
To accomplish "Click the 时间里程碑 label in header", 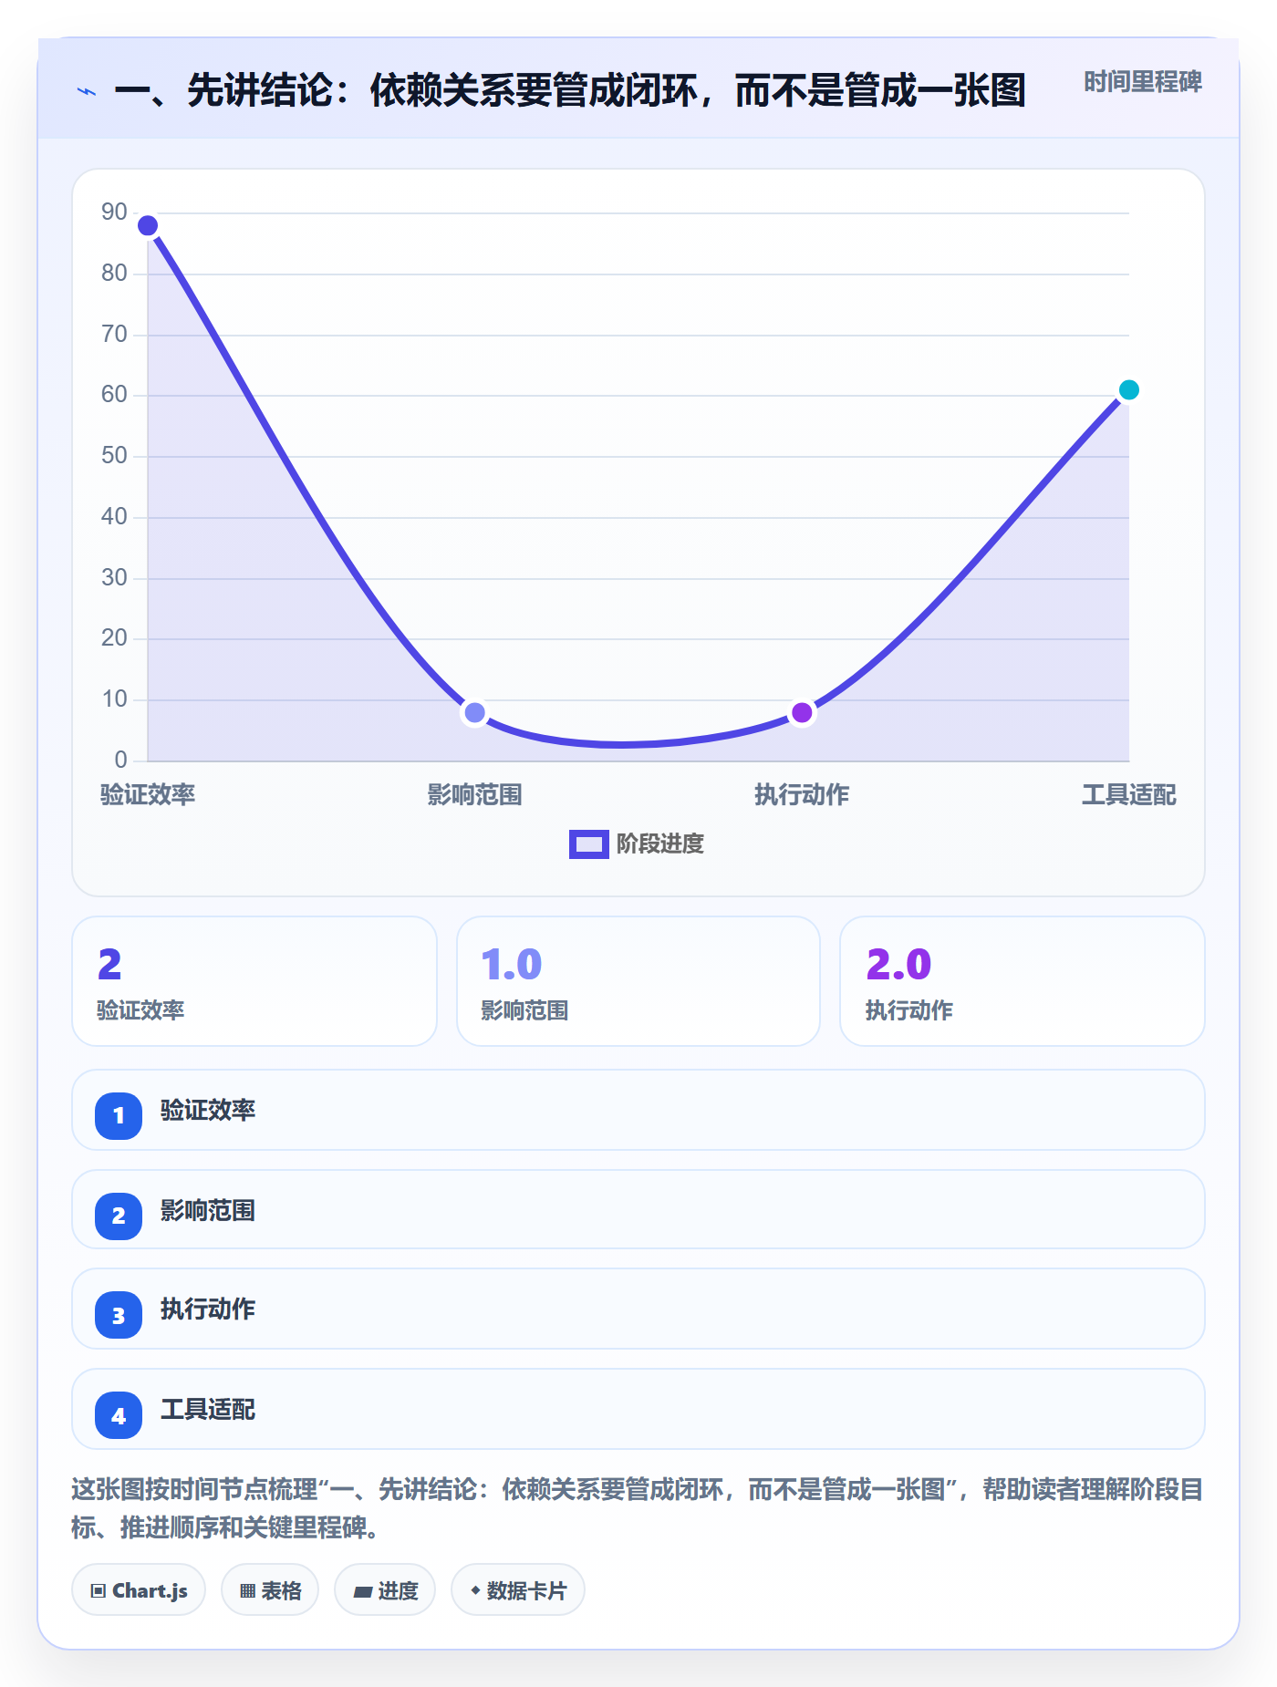I will [x=1142, y=82].
